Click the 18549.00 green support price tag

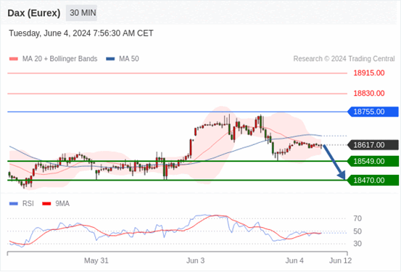click(x=373, y=162)
